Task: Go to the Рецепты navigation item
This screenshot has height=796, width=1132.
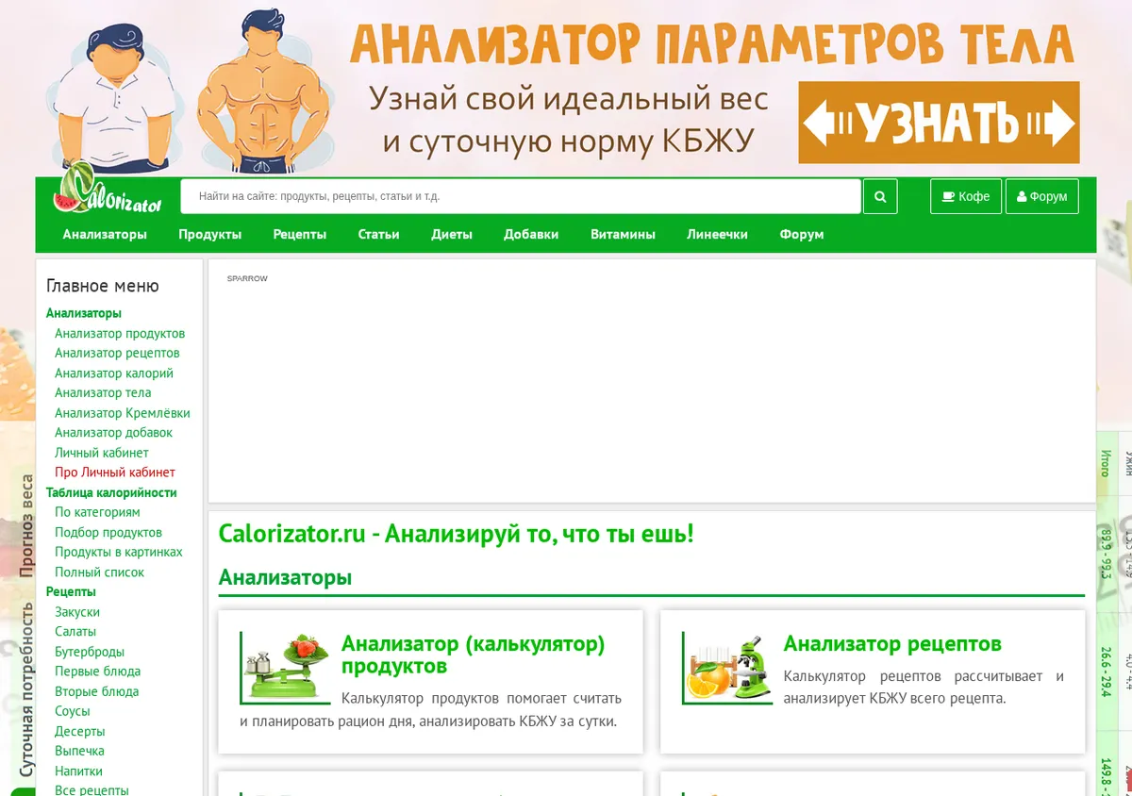Action: [x=300, y=234]
